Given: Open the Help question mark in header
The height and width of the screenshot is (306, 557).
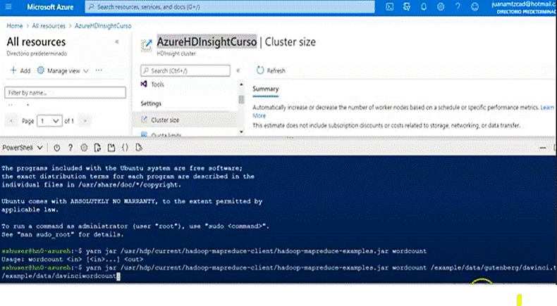Looking at the screenshot, I should coord(458,7).
